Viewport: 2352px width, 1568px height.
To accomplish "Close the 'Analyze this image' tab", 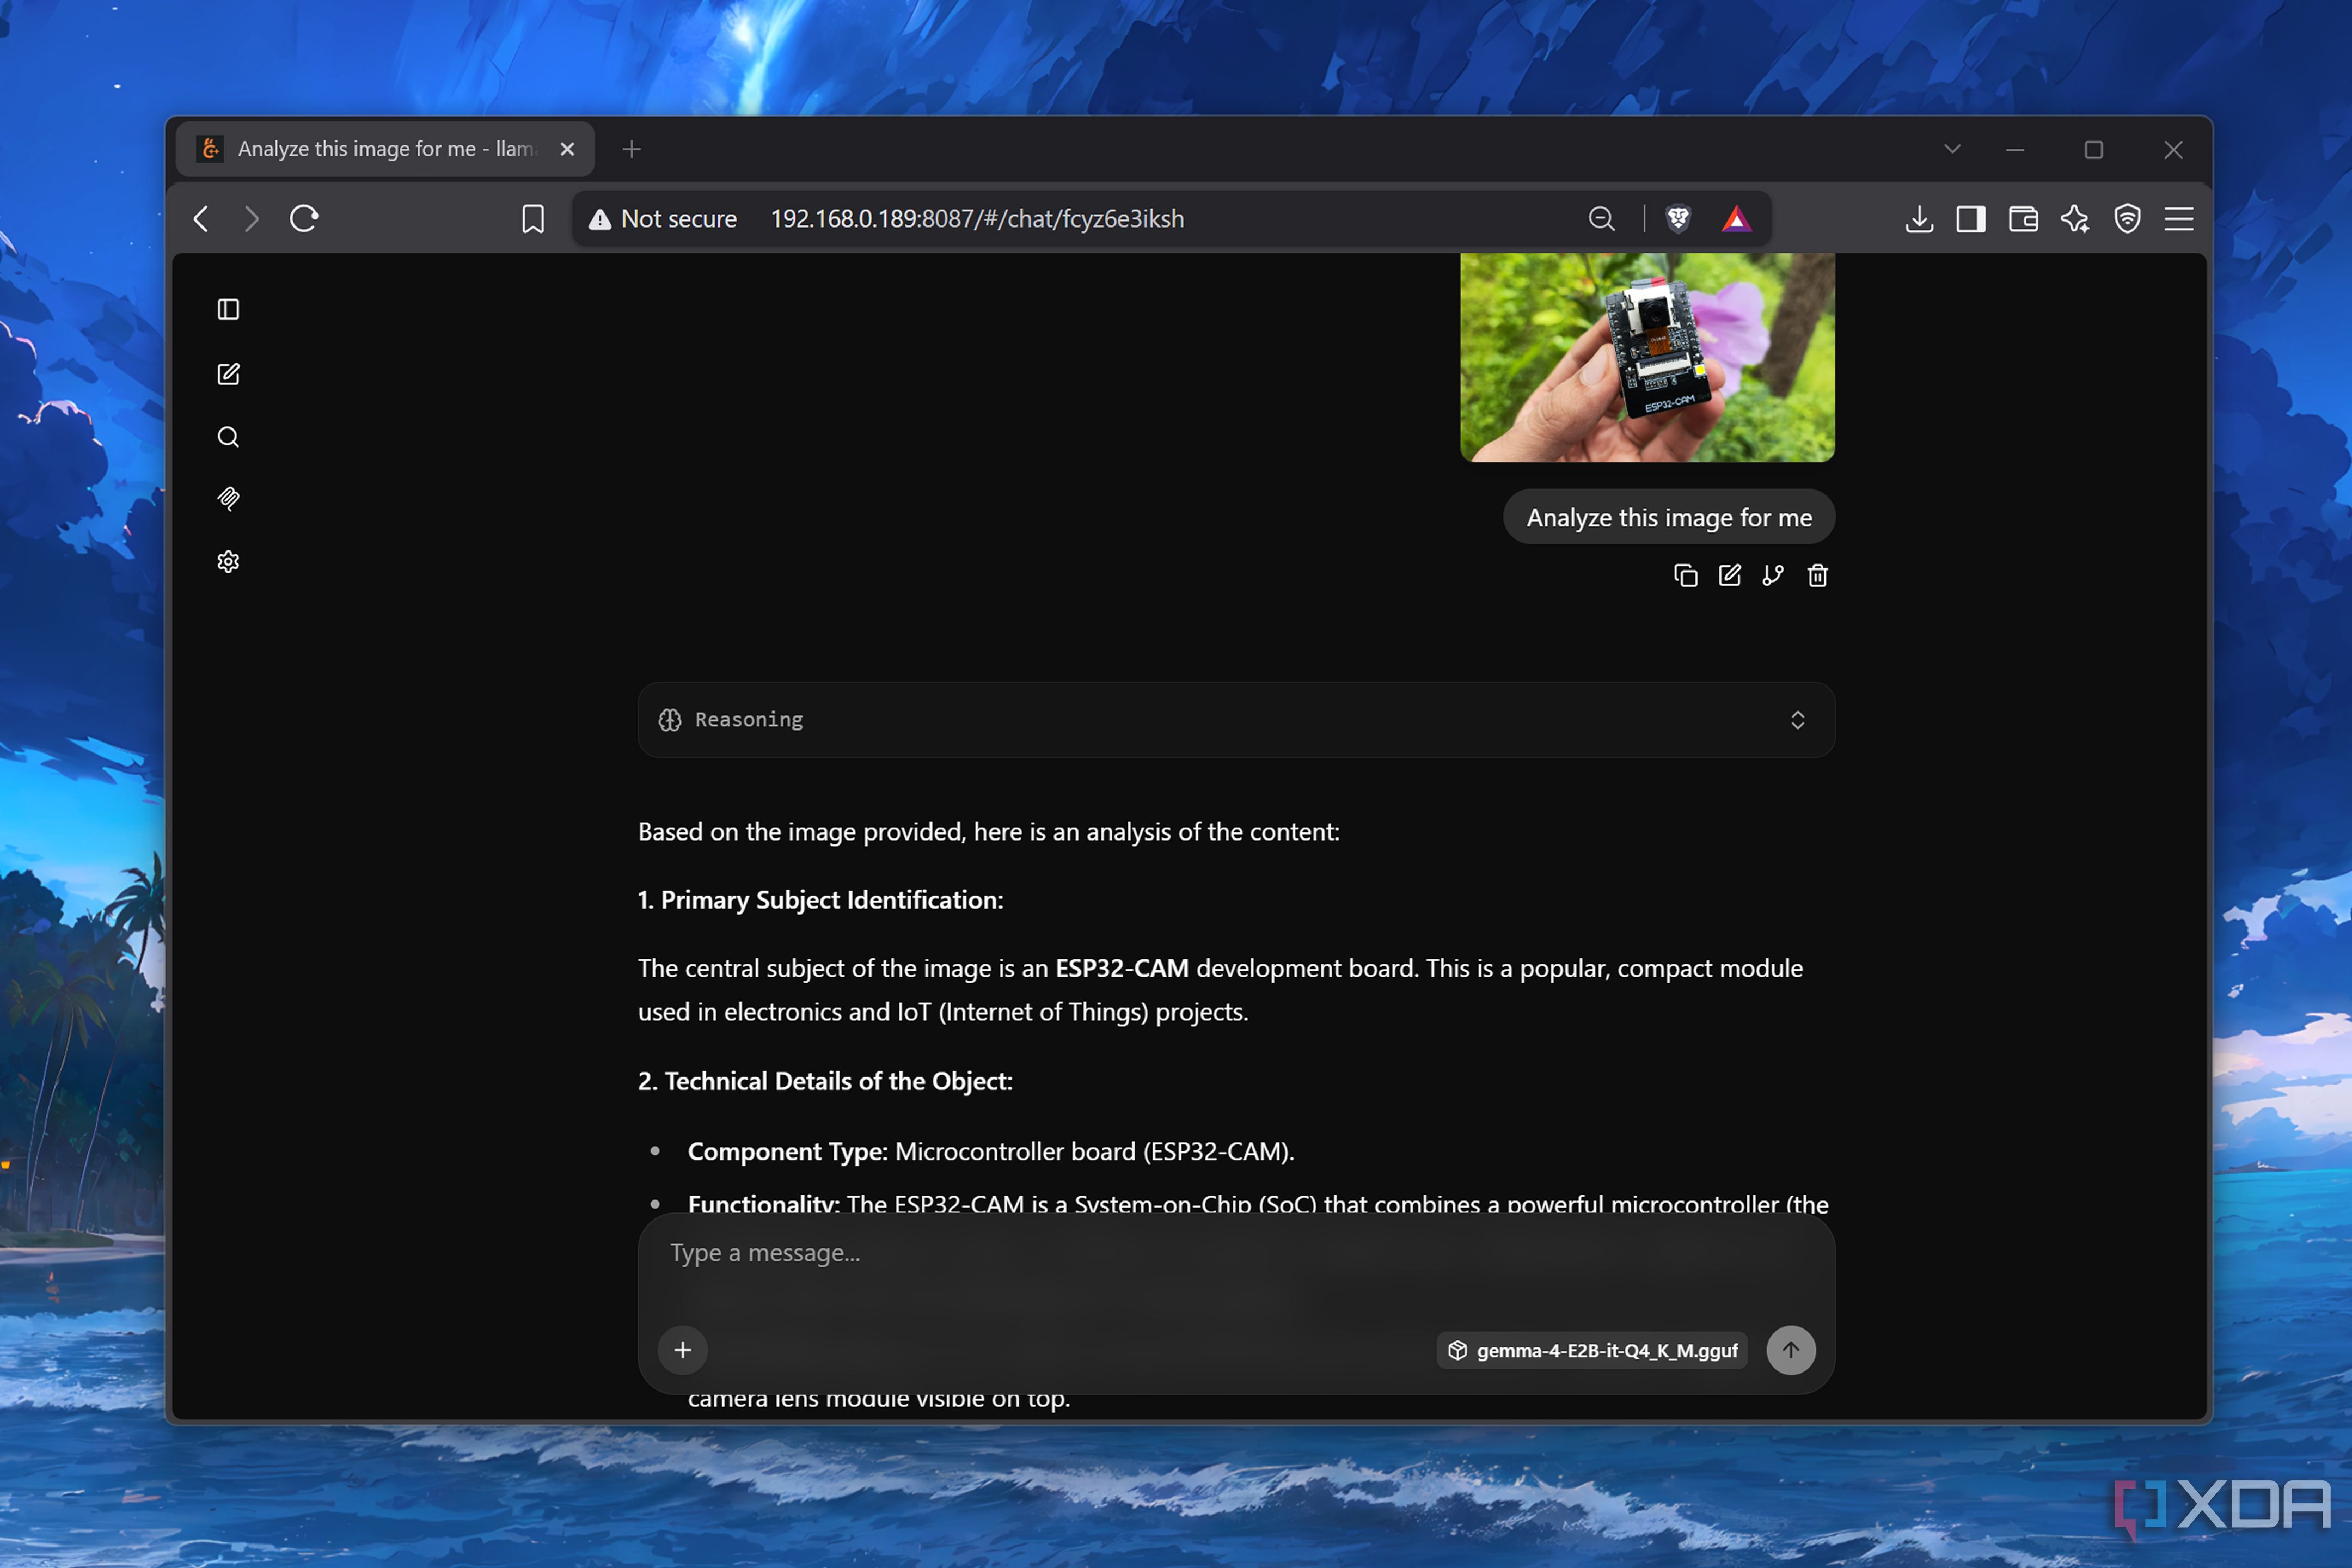I will tap(567, 149).
